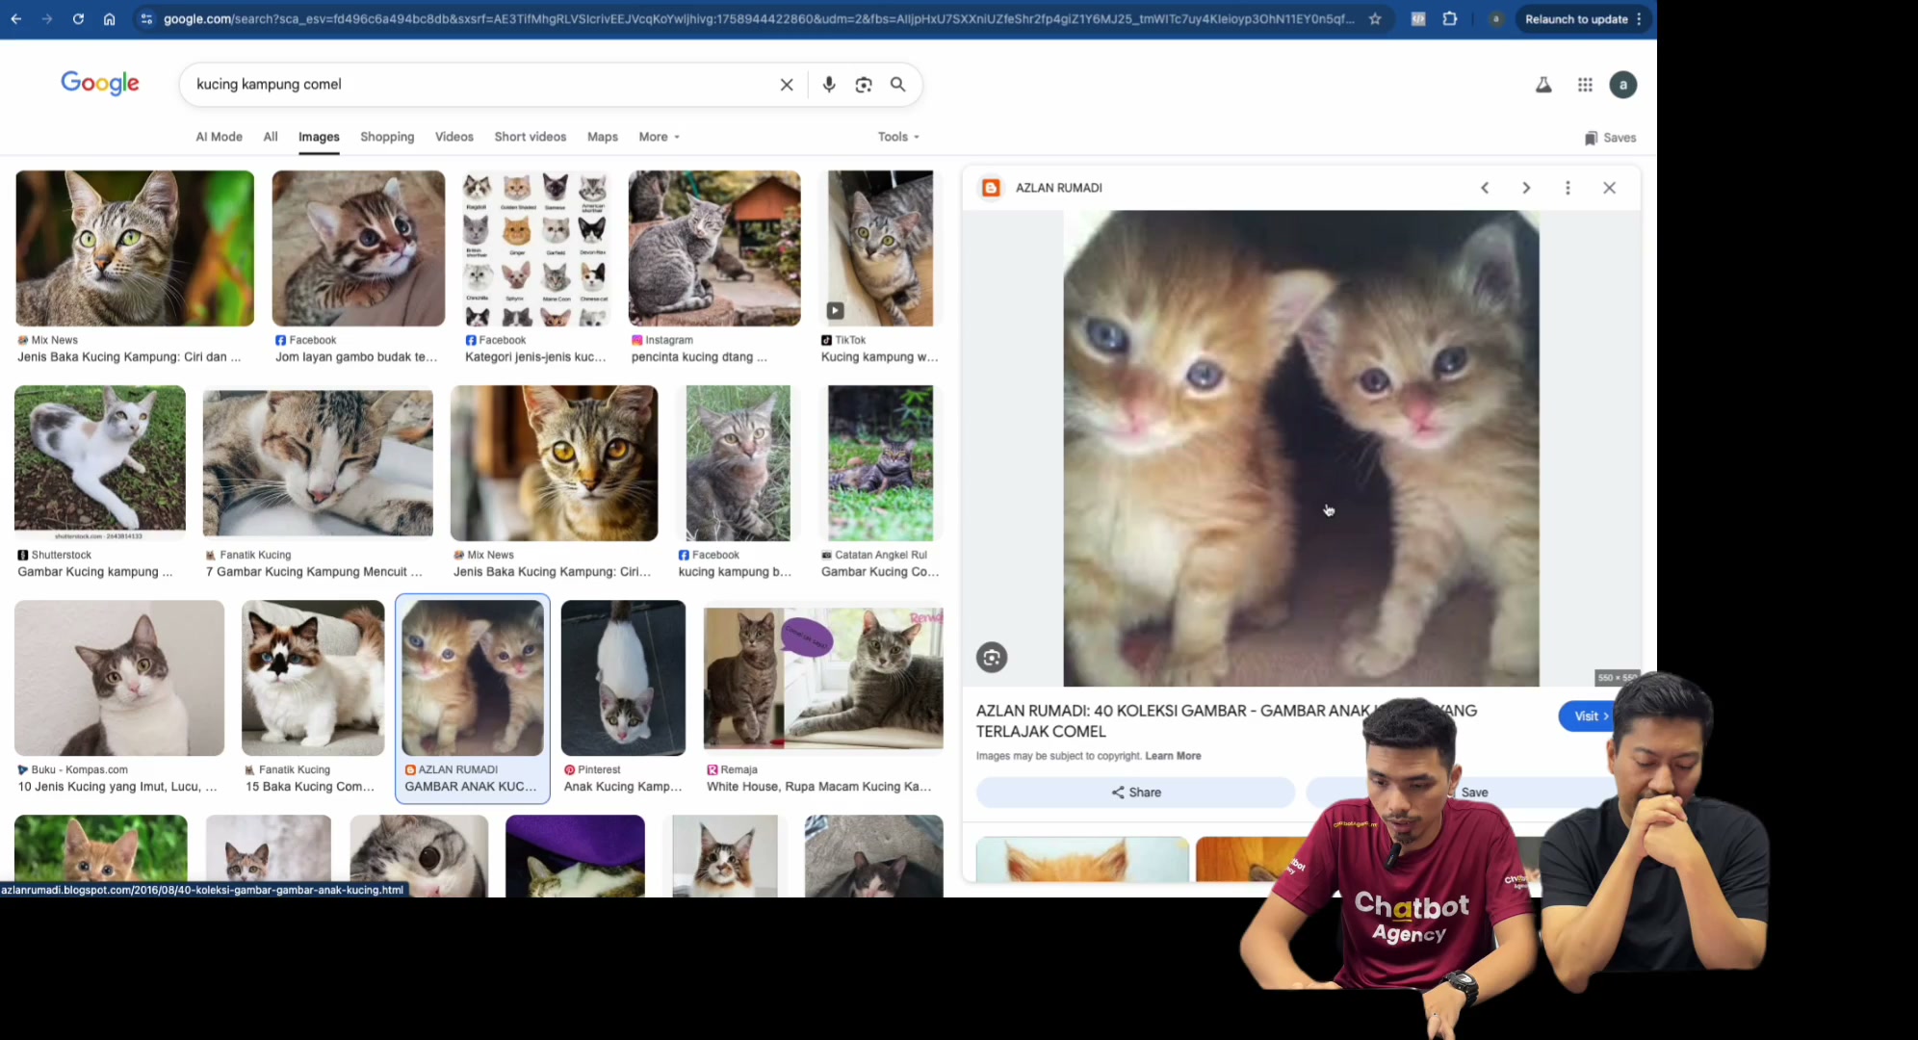Clear the search box with the X icon
Screen dimensions: 1918x1040
(787, 85)
